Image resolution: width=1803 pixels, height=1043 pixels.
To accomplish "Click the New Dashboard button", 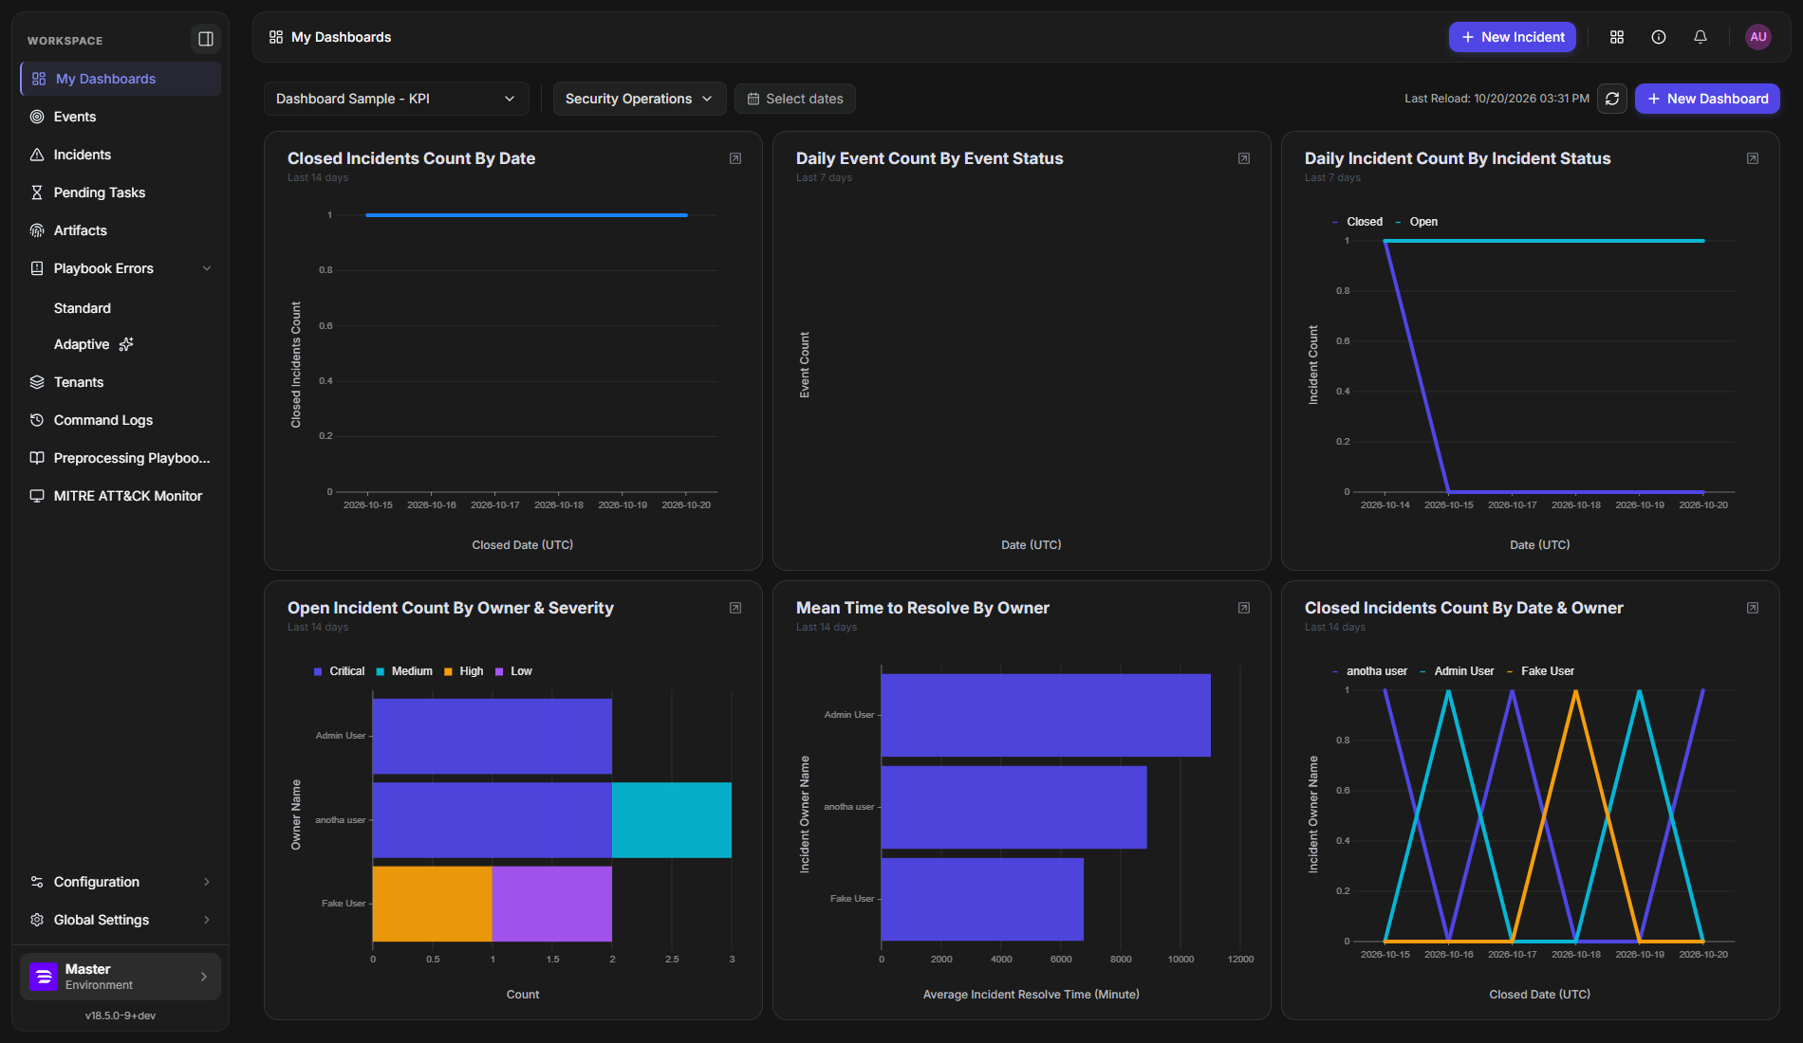I will [x=1707, y=99].
